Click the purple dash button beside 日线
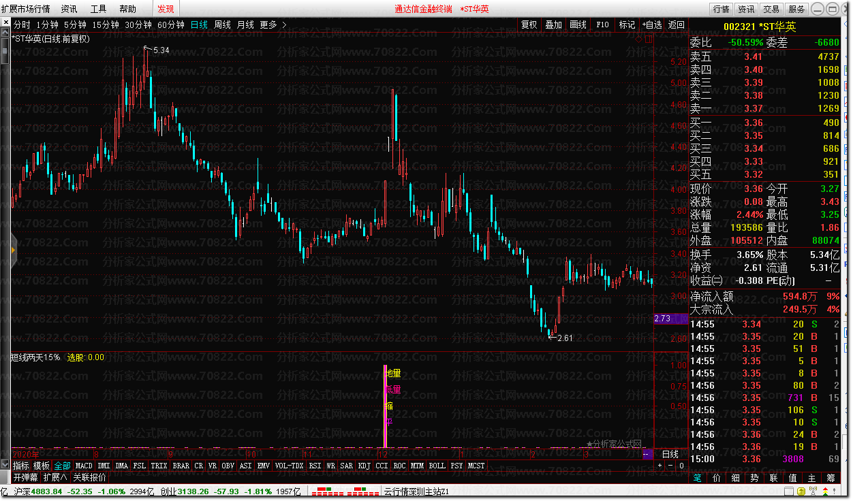 coord(647,454)
